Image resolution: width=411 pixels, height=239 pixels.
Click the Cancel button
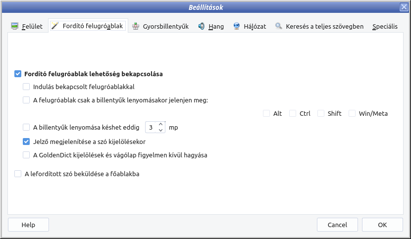coord(337,225)
